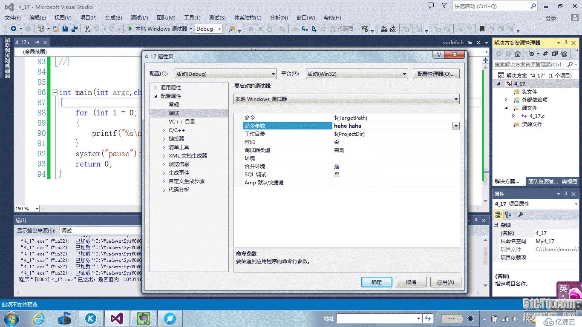582x327 pixels.
Task: Click the 取消 button
Action: coord(411,282)
